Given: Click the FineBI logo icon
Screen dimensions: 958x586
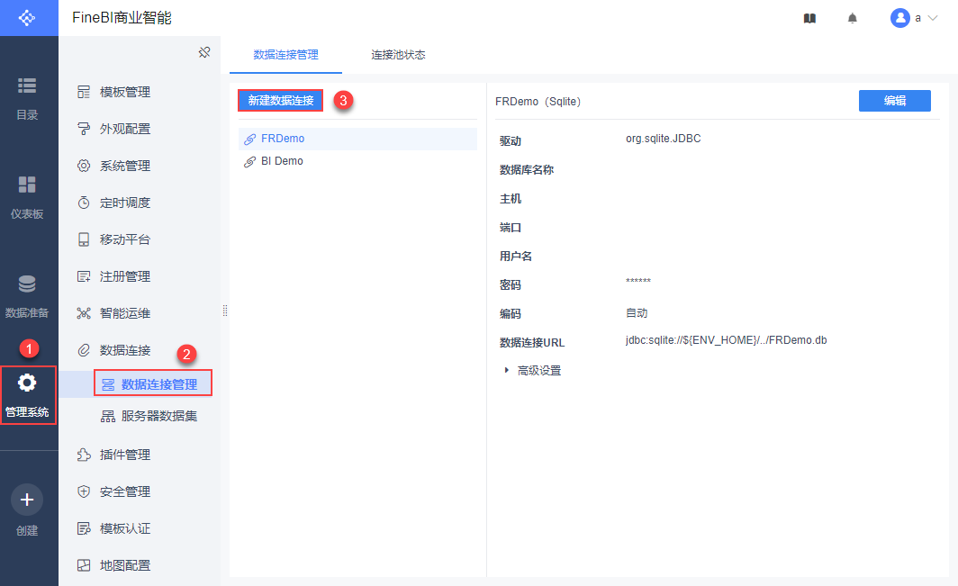Looking at the screenshot, I should (x=27, y=18).
